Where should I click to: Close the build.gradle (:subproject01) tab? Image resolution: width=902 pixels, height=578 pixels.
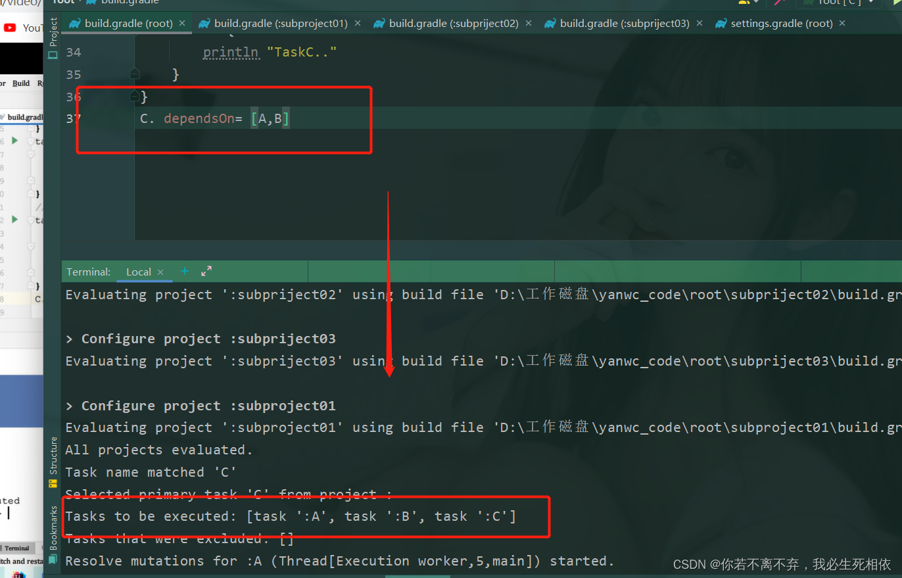(x=358, y=24)
